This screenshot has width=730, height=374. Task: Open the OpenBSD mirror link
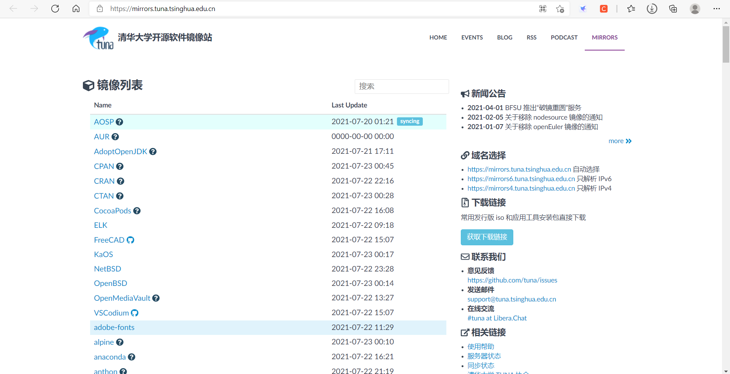tap(110, 283)
